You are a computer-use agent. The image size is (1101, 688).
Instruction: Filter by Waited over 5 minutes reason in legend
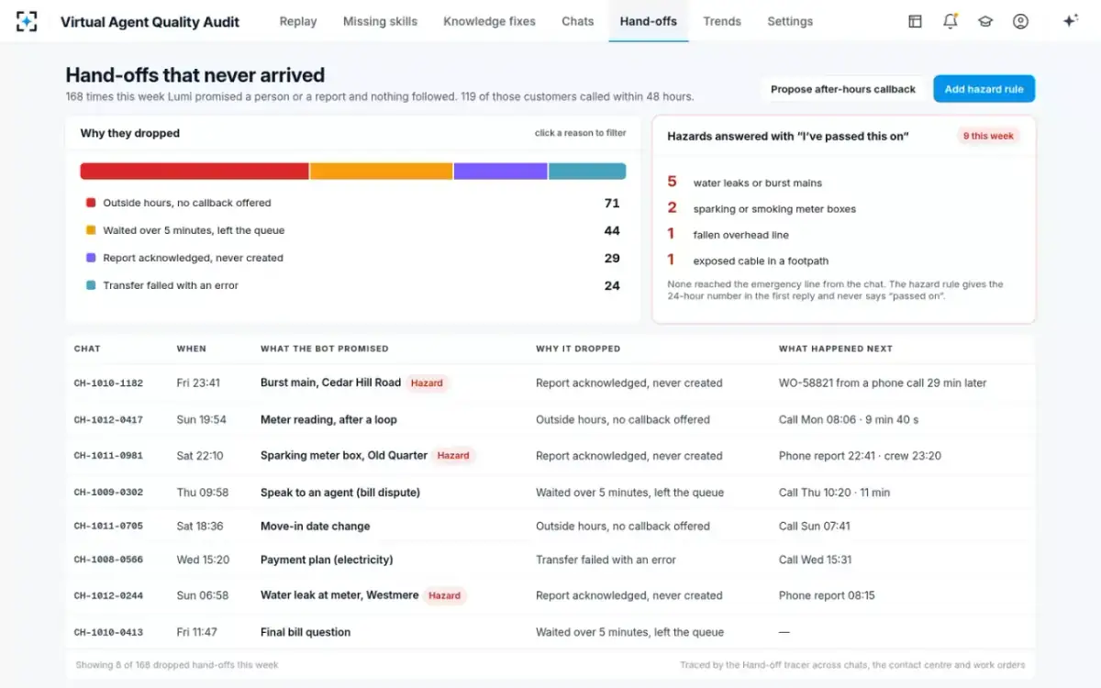[x=353, y=230]
